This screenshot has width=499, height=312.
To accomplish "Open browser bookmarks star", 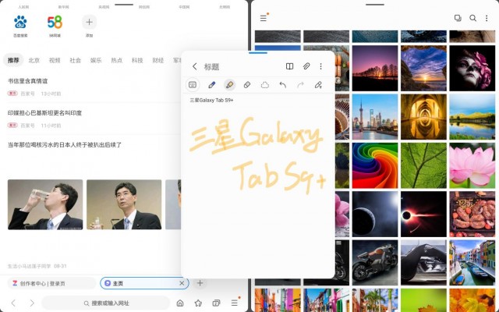I will pos(198,303).
